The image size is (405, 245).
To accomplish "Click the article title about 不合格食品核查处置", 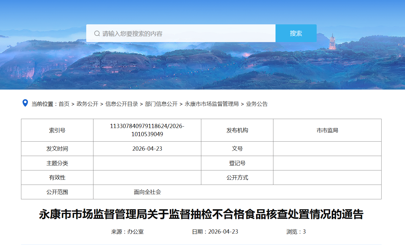I will click(201, 215).
